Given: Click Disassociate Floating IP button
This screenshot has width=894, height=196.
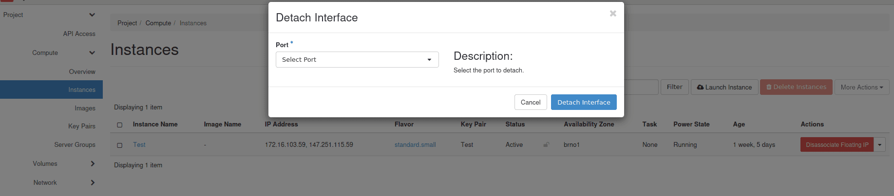Looking at the screenshot, I should pos(837,145).
